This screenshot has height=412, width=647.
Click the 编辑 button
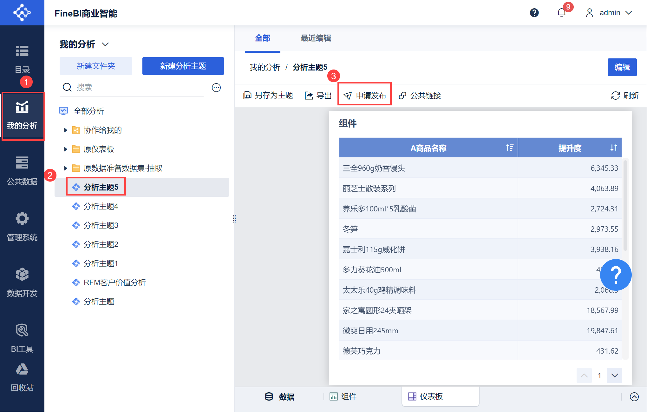point(622,67)
